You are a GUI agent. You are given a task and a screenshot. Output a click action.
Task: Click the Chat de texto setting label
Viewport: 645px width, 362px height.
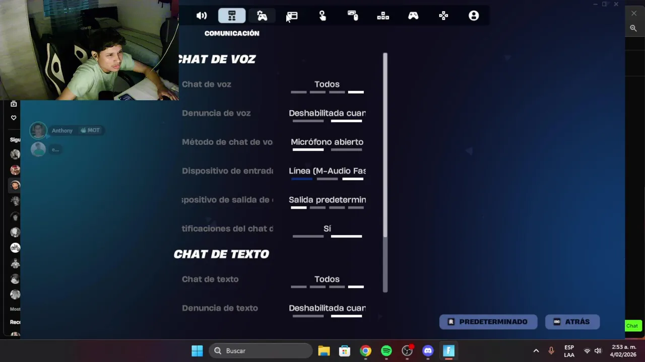pyautogui.click(x=210, y=279)
